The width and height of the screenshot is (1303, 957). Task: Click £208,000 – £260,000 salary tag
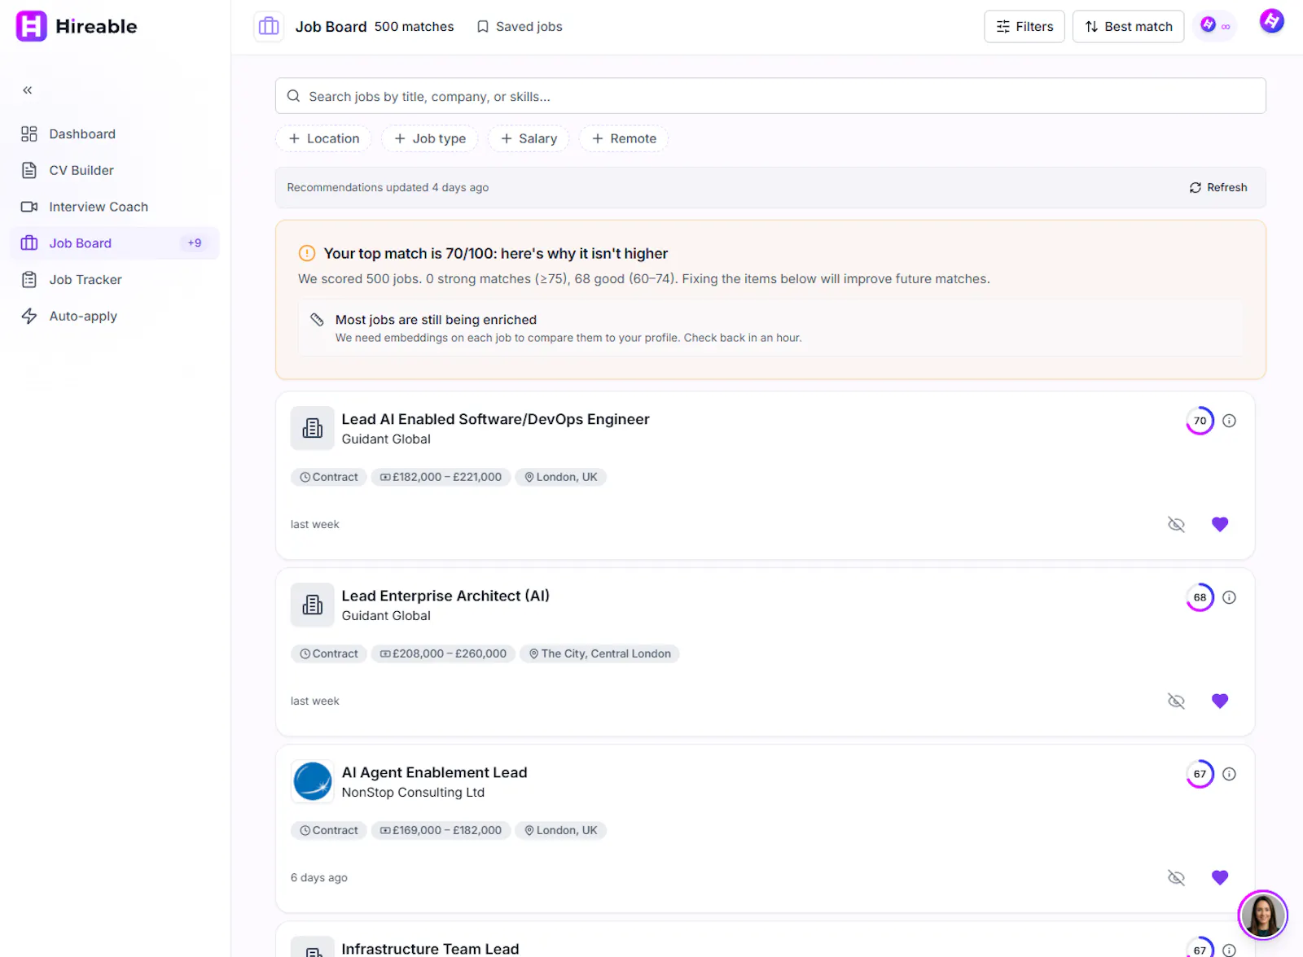tap(443, 653)
